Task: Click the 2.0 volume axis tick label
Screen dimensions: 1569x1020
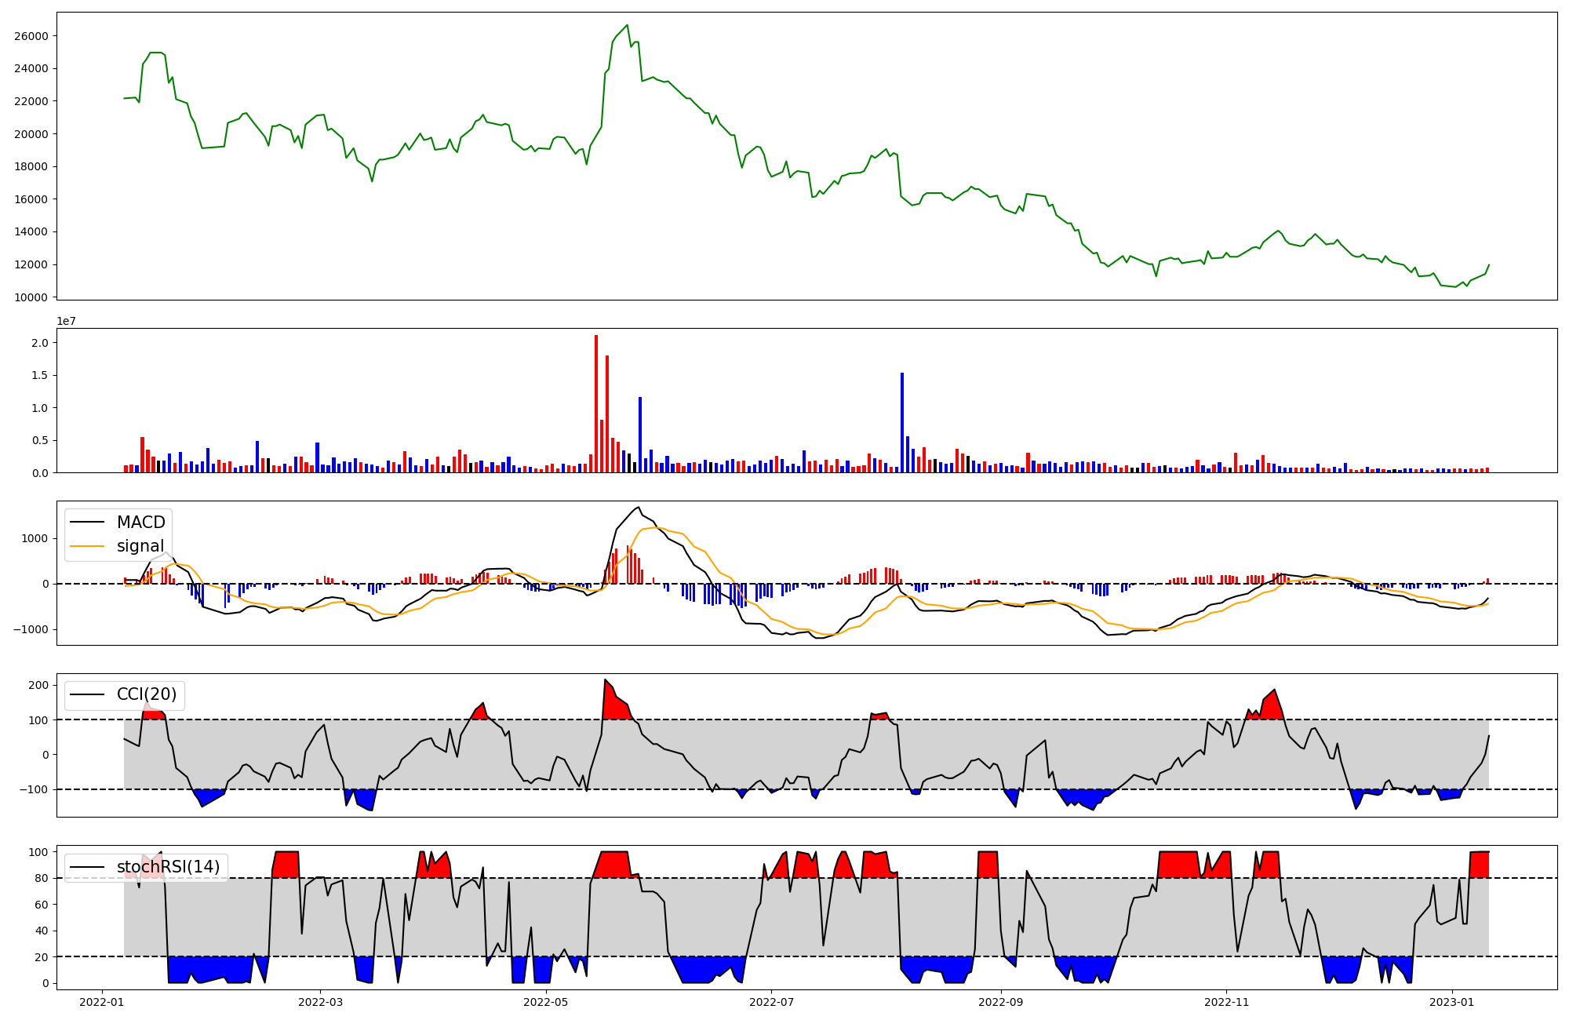Action: tap(40, 343)
